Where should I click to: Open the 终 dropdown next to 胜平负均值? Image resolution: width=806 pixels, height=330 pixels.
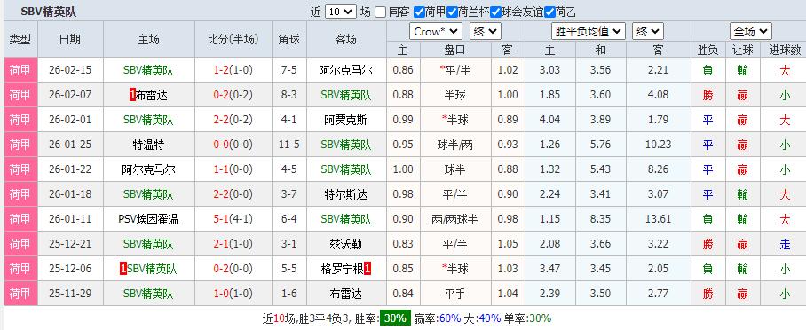[648, 31]
